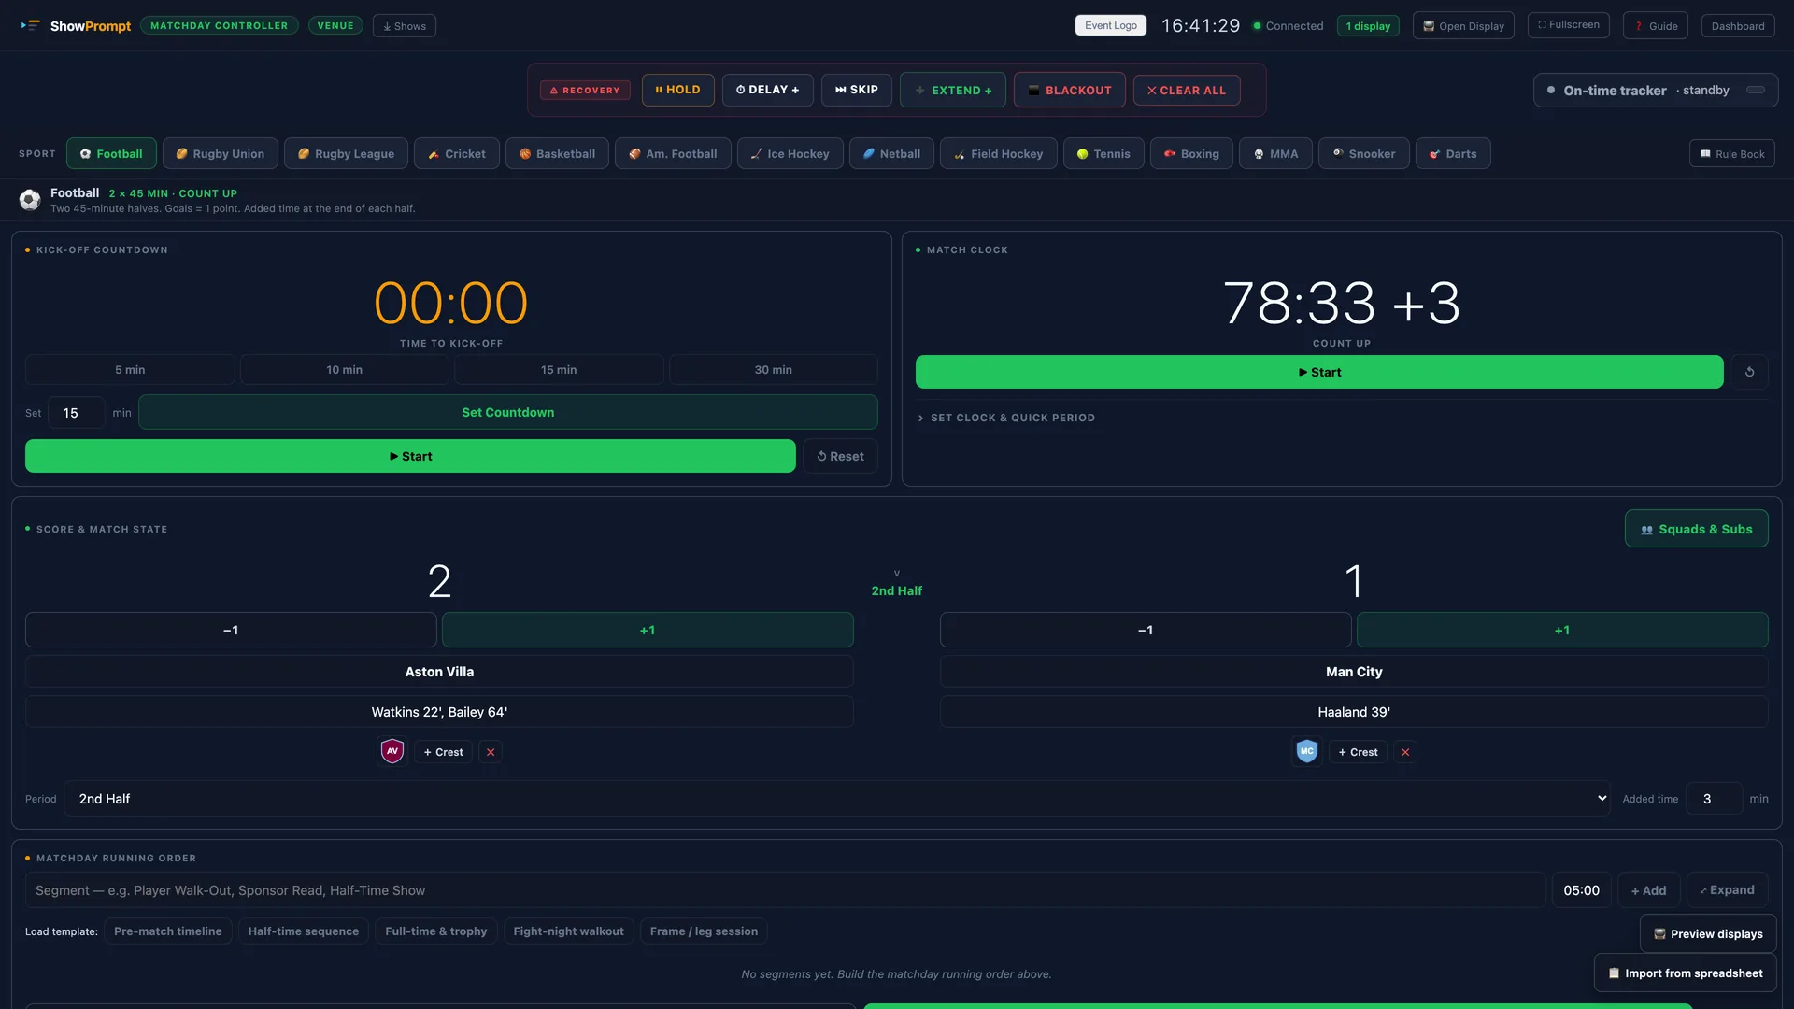Edit the Aston Villa team name field
This screenshot has width=1794, height=1009.
439,672
